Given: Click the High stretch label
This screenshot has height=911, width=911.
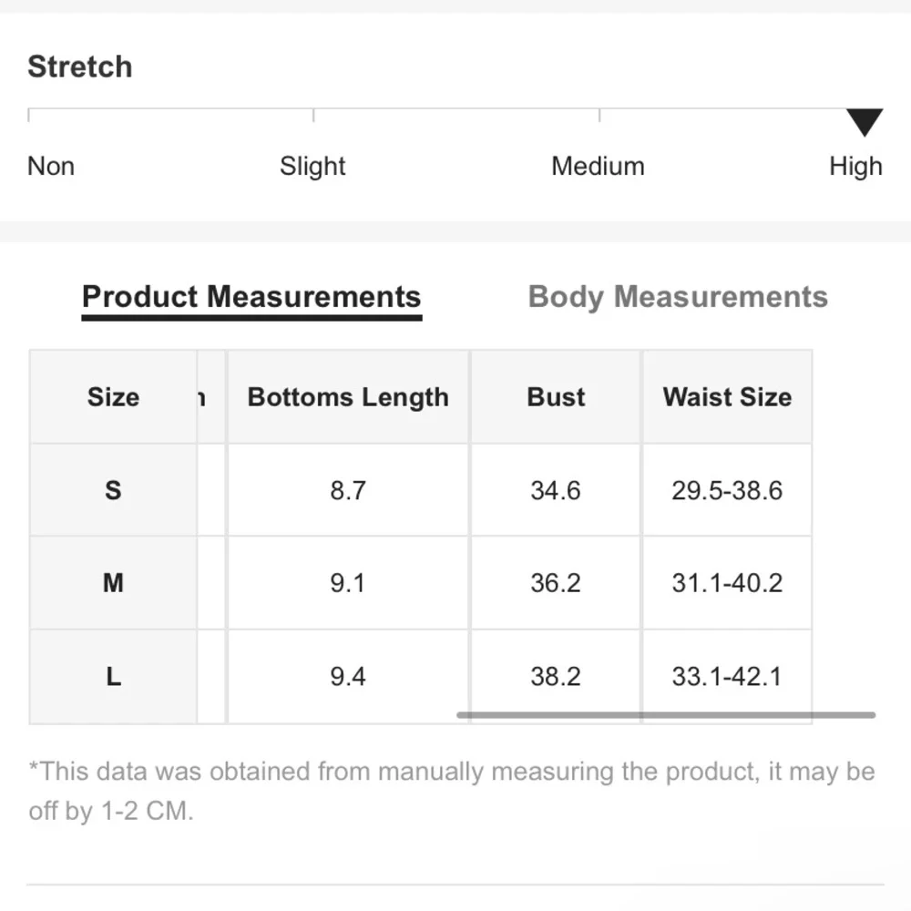Looking at the screenshot, I should pyautogui.click(x=855, y=166).
